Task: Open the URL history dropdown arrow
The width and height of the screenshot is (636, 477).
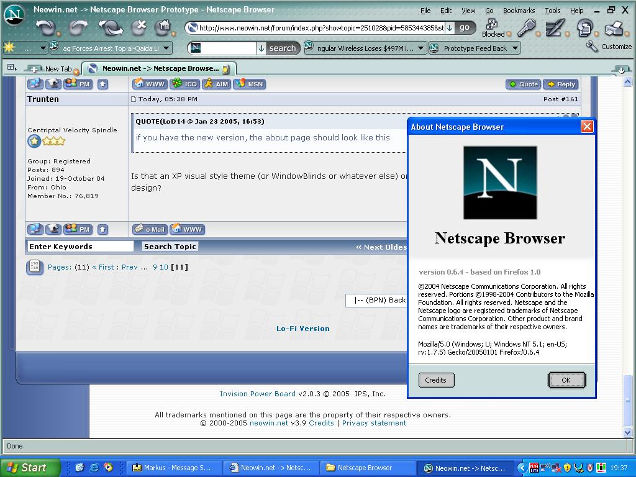Action: pyautogui.click(x=450, y=27)
